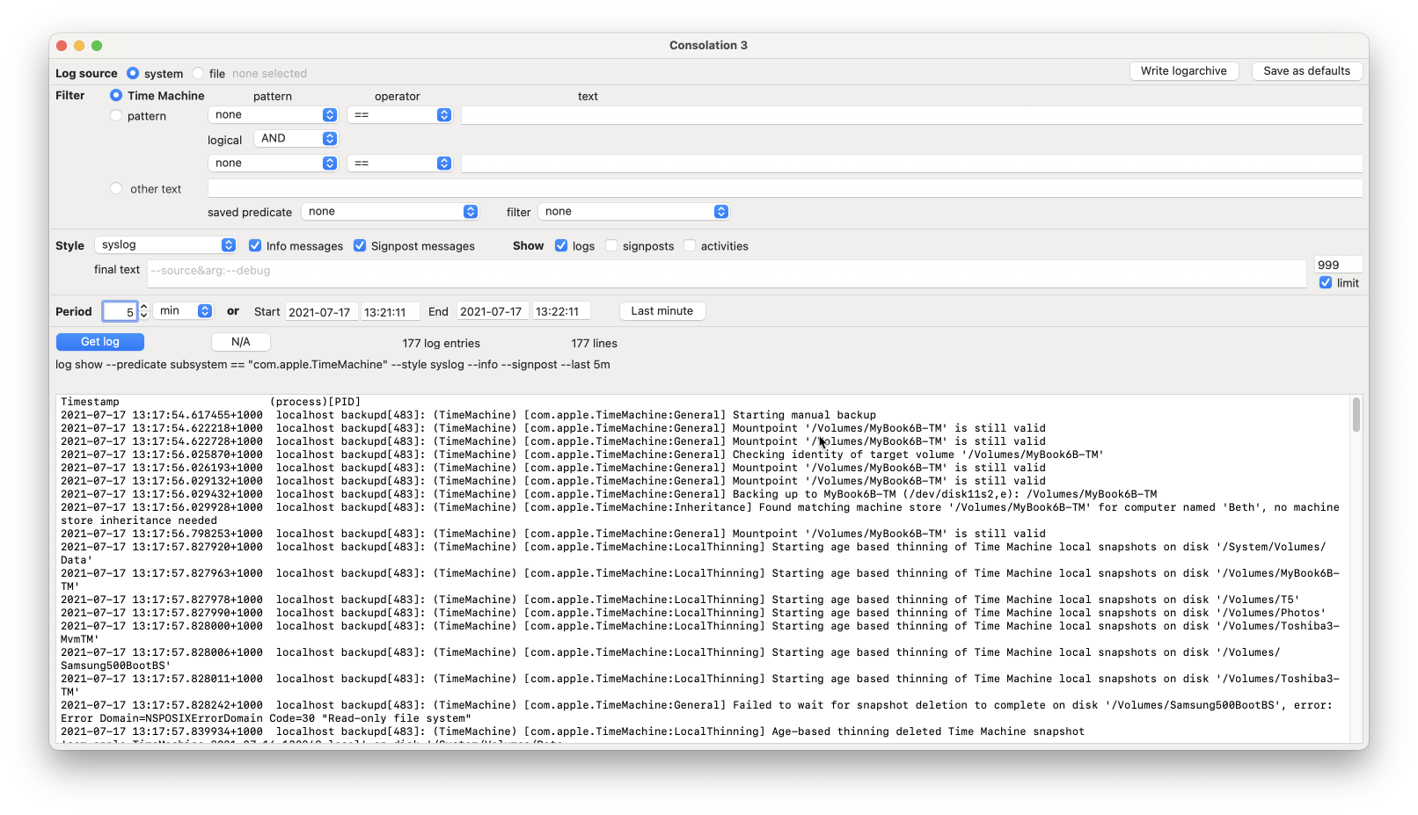
Task: Choose the Time Machine filter option
Action: [x=116, y=95]
